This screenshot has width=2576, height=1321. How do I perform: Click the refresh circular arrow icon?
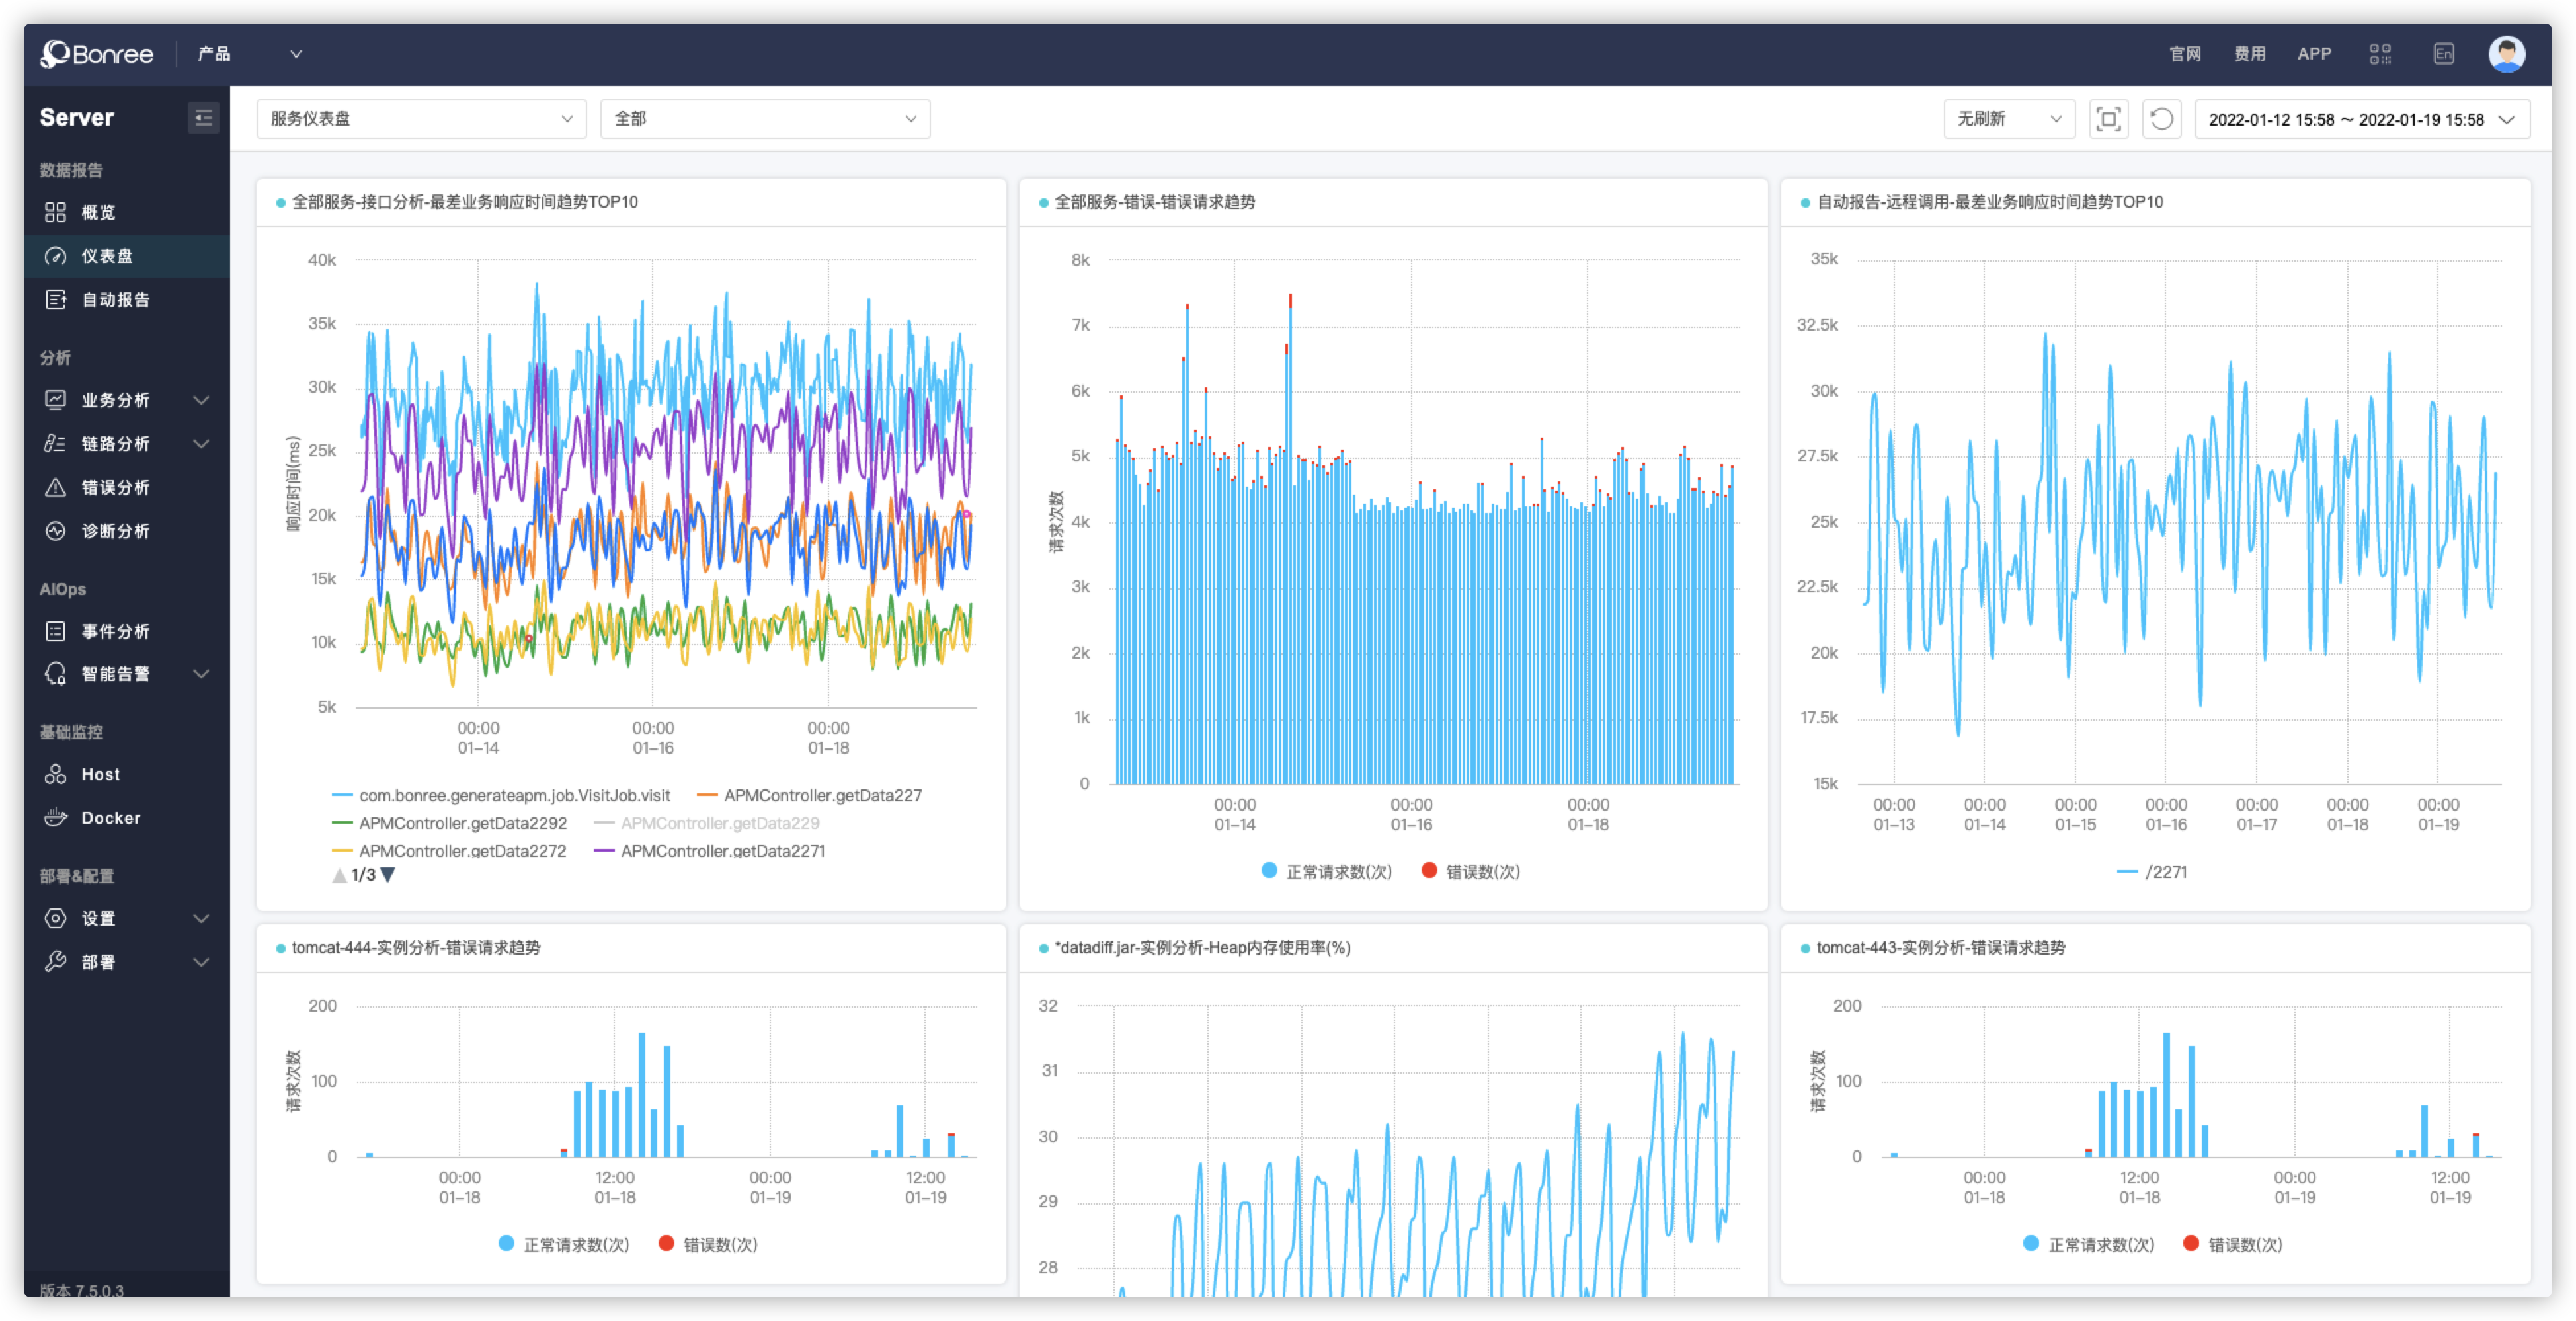2161,119
